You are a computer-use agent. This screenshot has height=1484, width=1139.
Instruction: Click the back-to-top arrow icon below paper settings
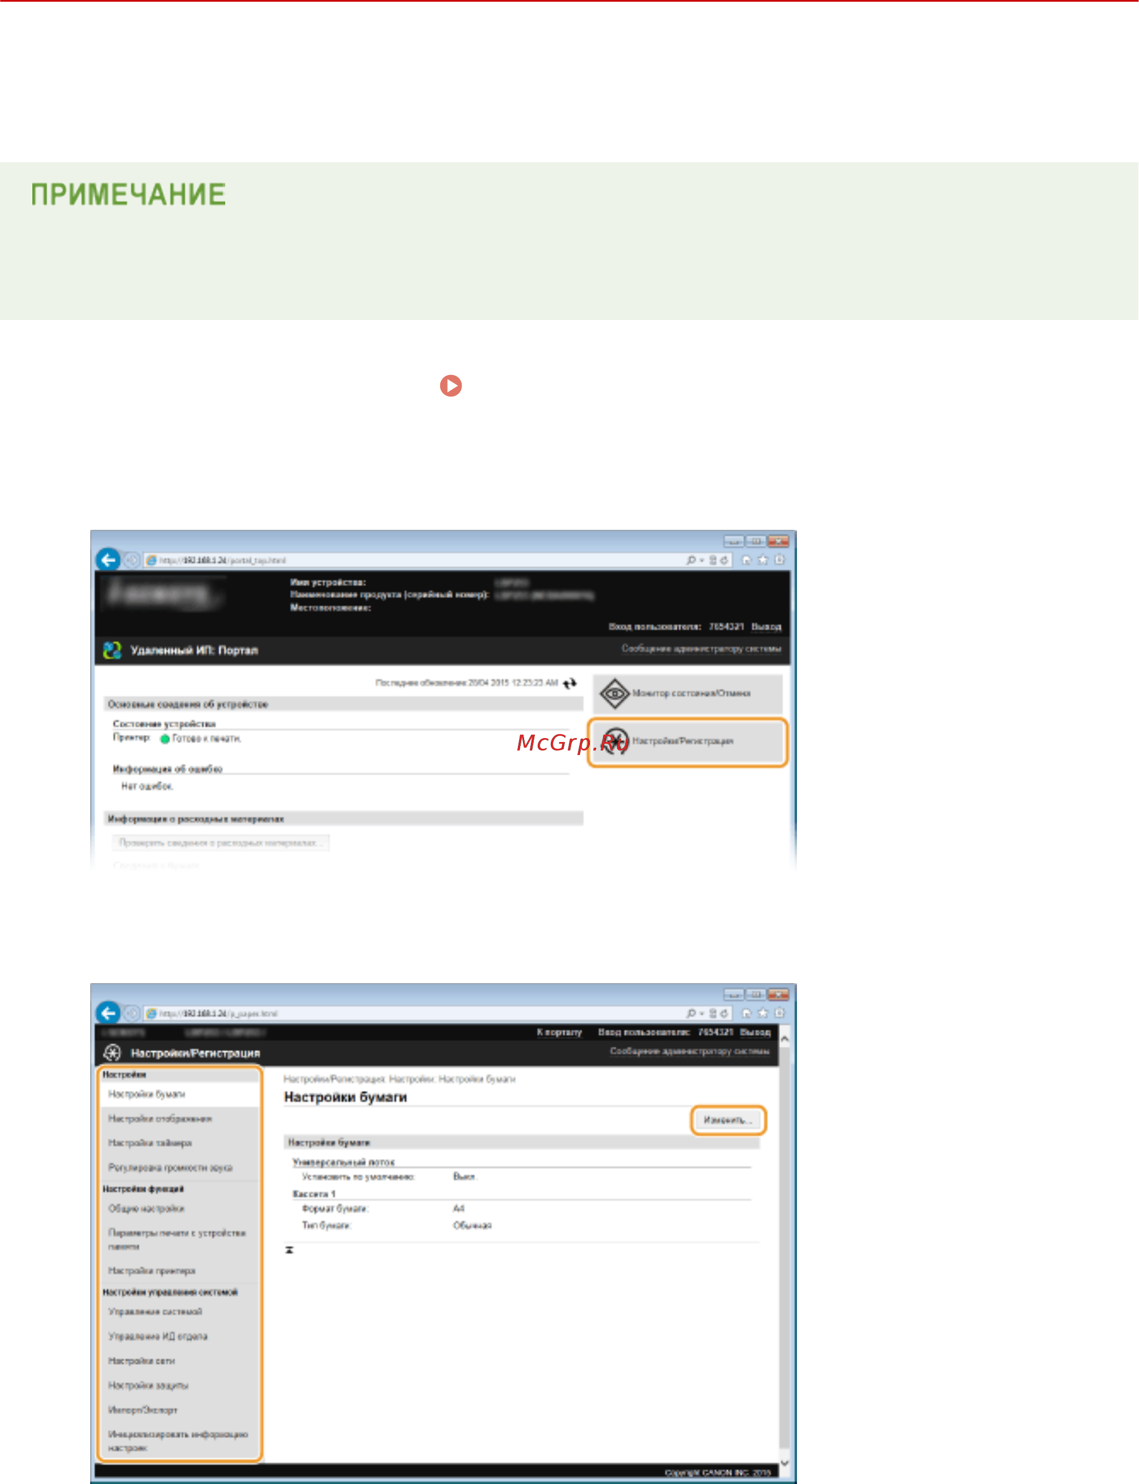point(289,1250)
